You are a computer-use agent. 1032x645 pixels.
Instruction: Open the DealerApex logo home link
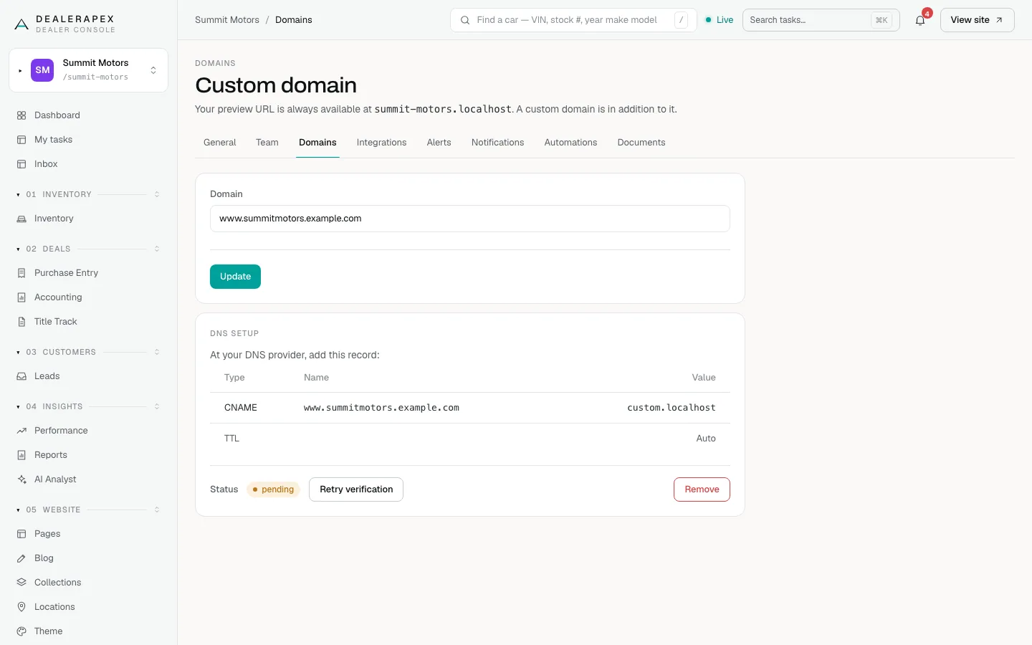[64, 24]
